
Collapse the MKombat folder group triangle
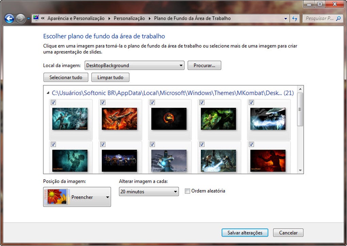point(48,93)
